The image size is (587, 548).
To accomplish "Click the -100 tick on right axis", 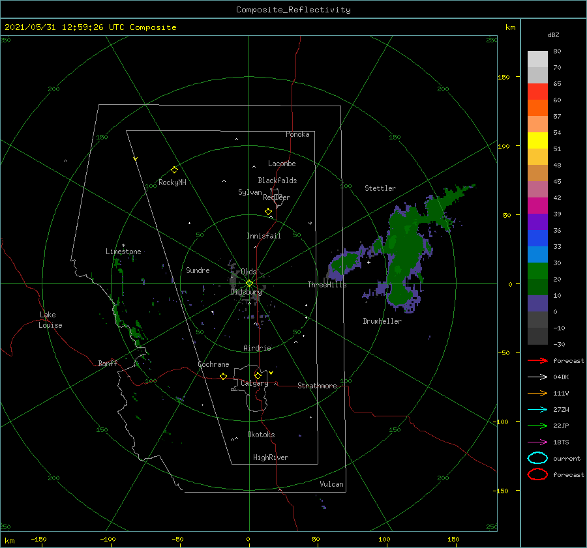I will click(502, 422).
